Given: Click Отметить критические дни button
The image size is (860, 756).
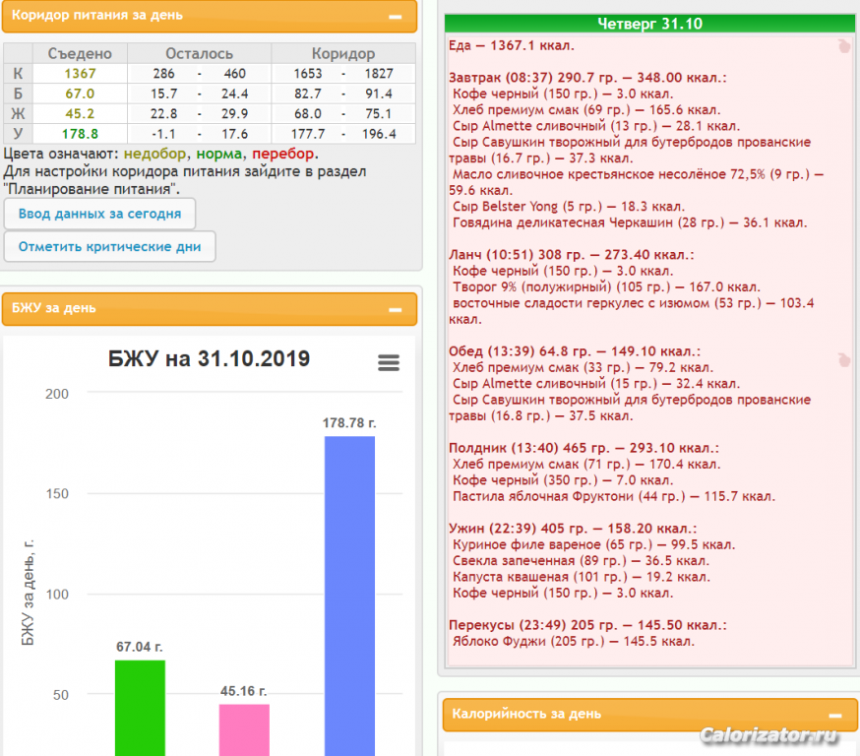Looking at the screenshot, I should click(x=109, y=246).
